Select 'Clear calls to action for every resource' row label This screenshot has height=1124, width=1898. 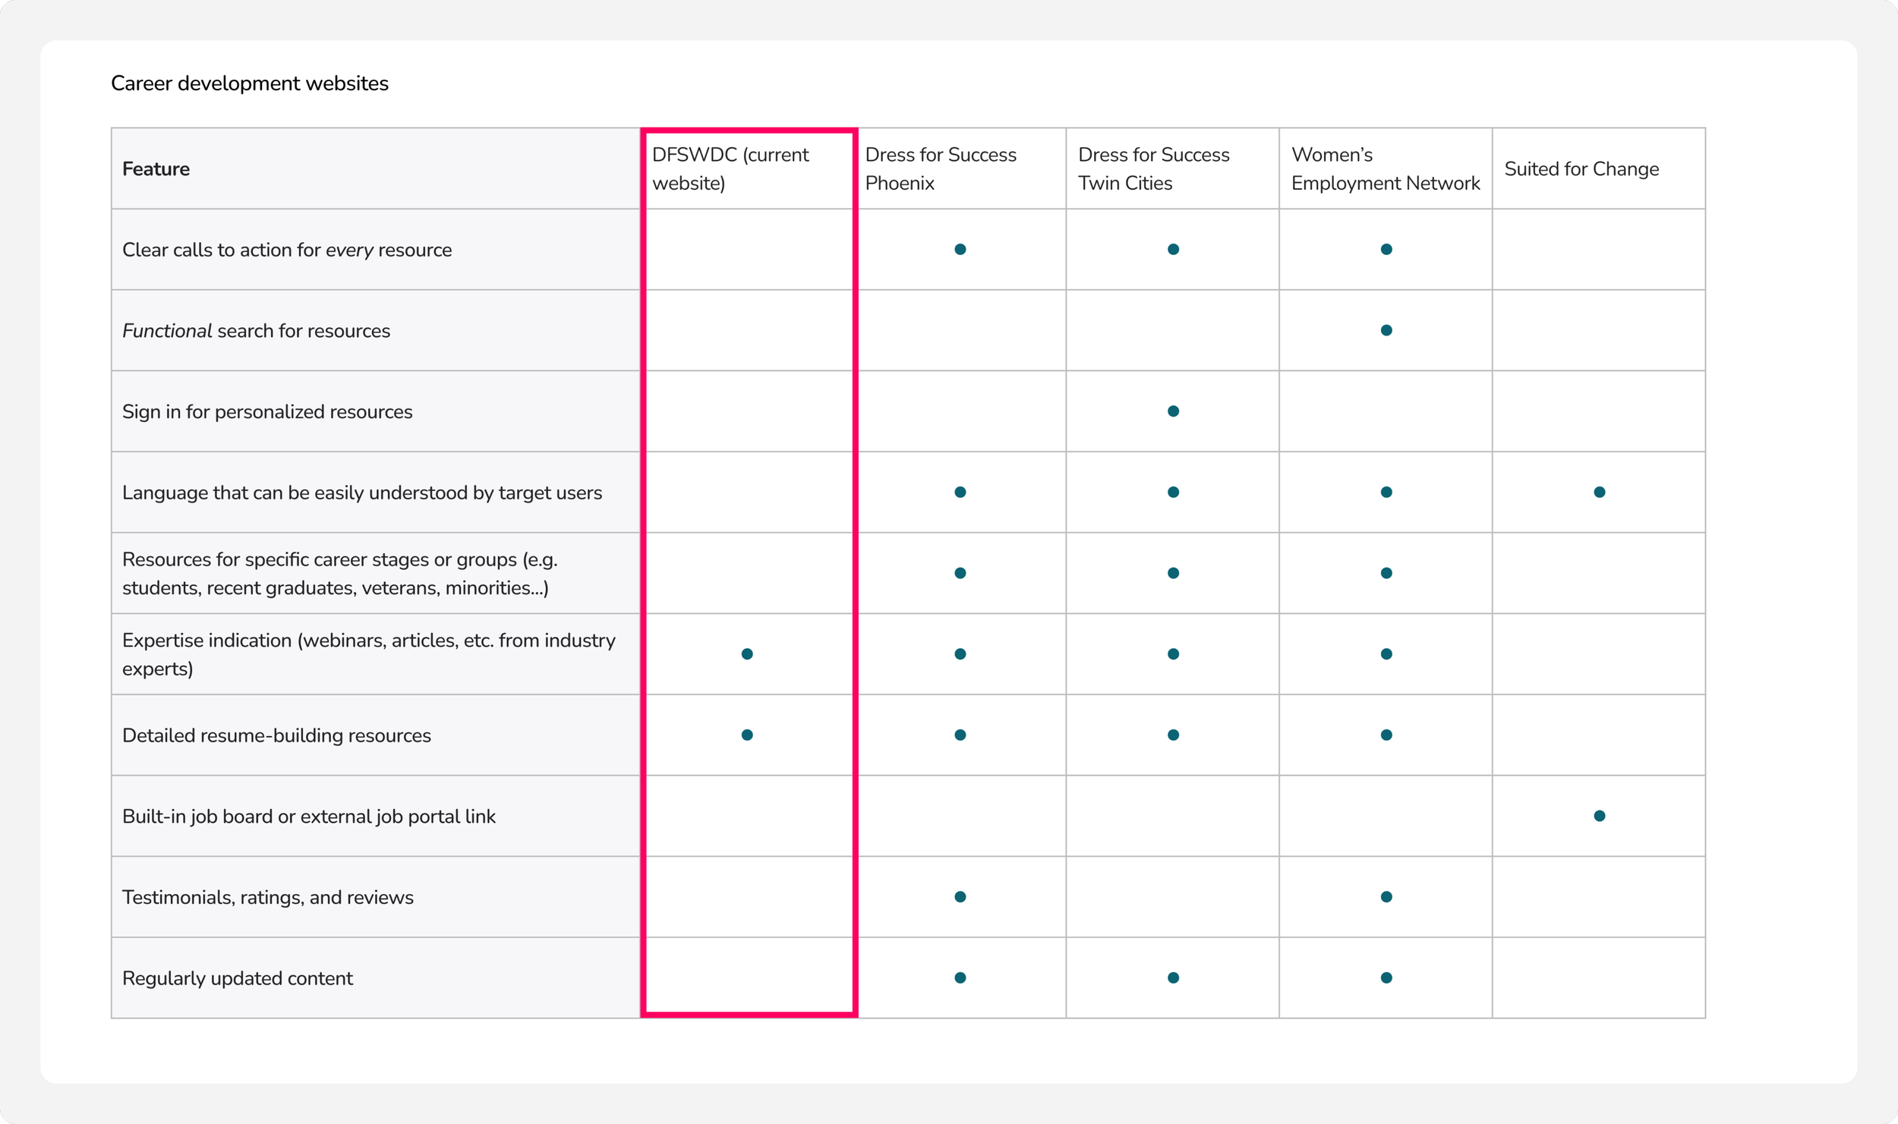click(287, 250)
